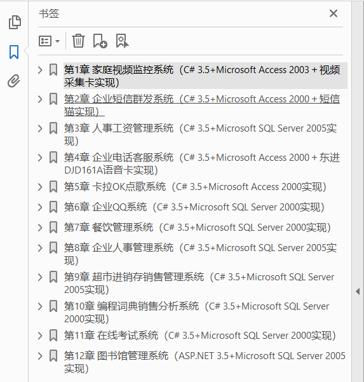Go to 第4章 企业电话客服系统 bookmark text

tap(202, 164)
